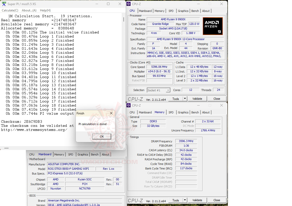Click the CPU-Z logo in the bottom window
The height and width of the screenshot is (206, 292).
(x=135, y=200)
